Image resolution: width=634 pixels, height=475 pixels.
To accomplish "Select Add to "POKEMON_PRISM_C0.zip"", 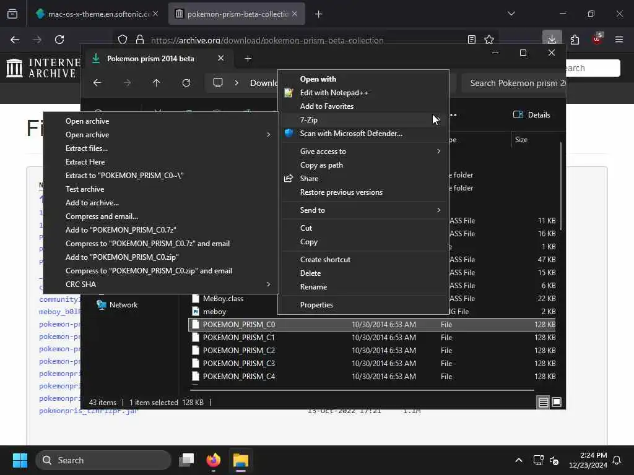I will coord(160,257).
